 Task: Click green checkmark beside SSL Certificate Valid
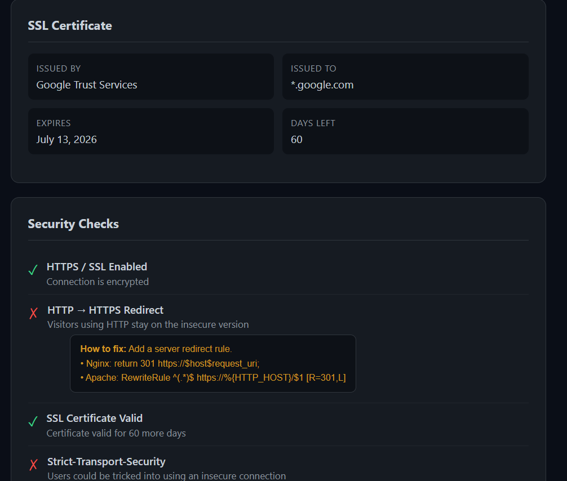click(33, 421)
